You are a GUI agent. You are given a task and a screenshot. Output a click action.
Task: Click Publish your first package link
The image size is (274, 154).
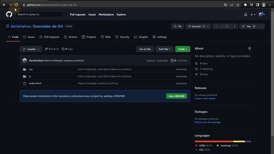pyautogui.click(x=208, y=122)
